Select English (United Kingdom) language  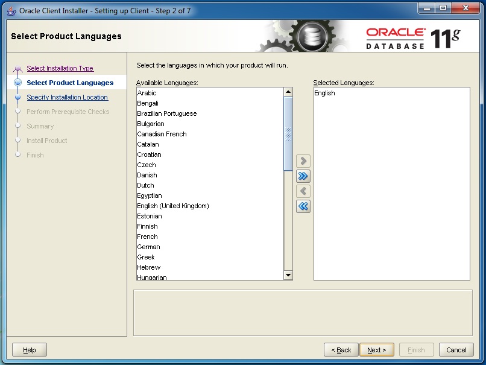point(210,206)
